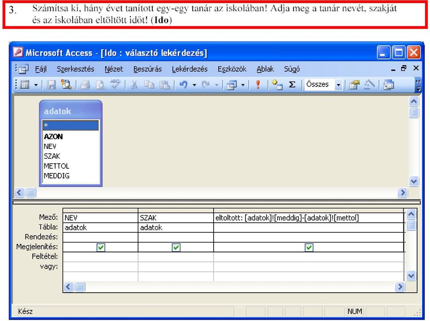Screen dimensions: 430x321
Task: Click the Print Preview icon
Action: pos(100,85)
